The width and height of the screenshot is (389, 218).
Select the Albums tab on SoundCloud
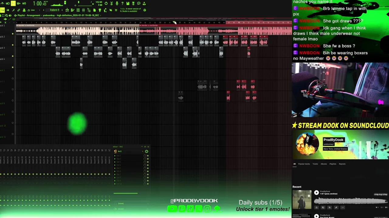324,164
